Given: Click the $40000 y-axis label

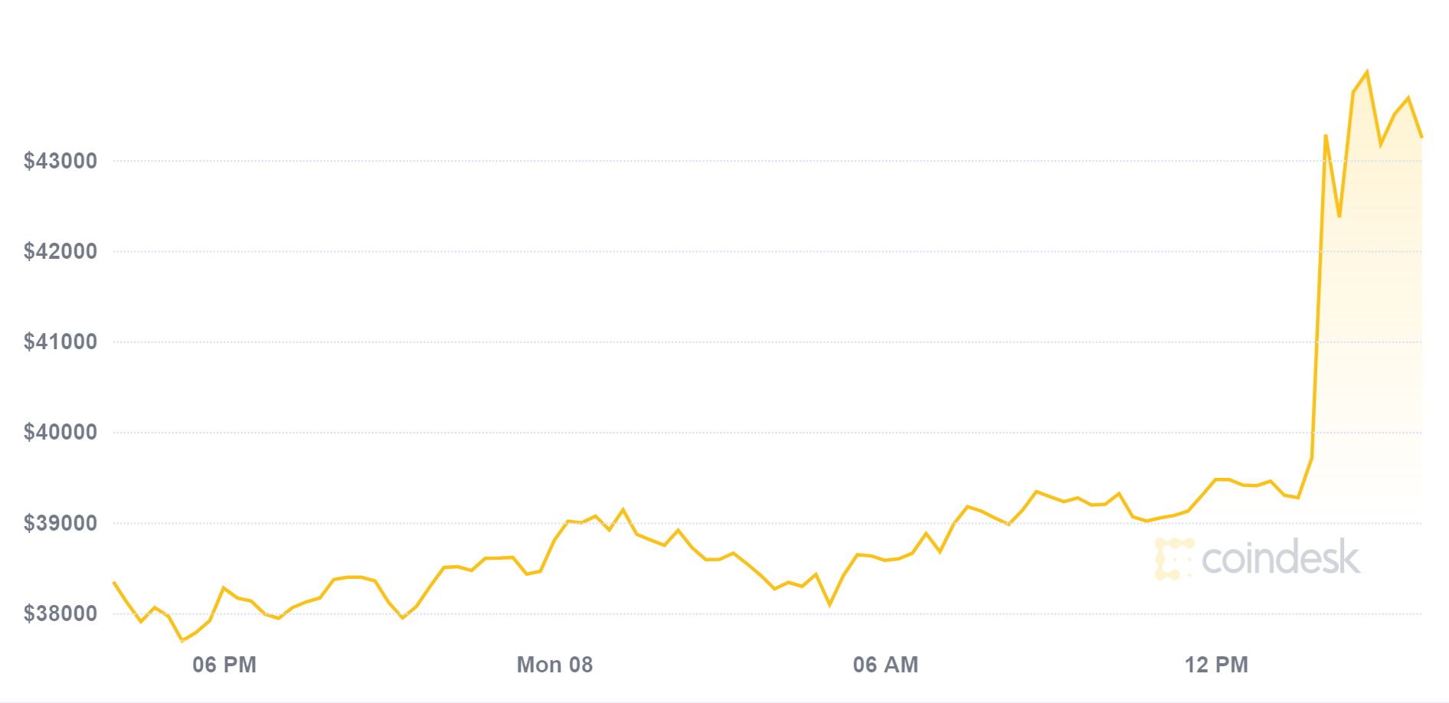Looking at the screenshot, I should [x=61, y=432].
